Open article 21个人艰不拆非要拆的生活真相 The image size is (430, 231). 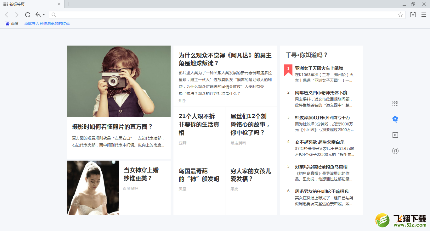coord(199,124)
